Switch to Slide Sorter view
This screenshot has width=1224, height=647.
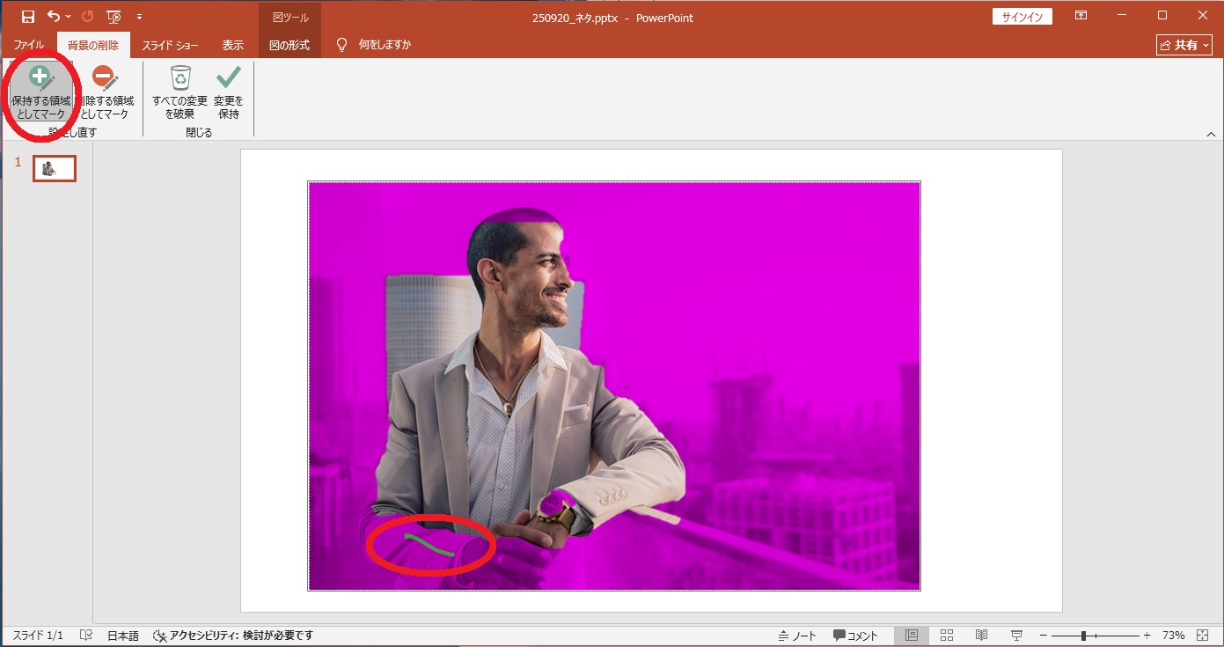[x=947, y=636]
